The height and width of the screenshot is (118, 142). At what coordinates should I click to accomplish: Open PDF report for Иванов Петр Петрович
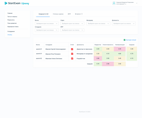72,54
